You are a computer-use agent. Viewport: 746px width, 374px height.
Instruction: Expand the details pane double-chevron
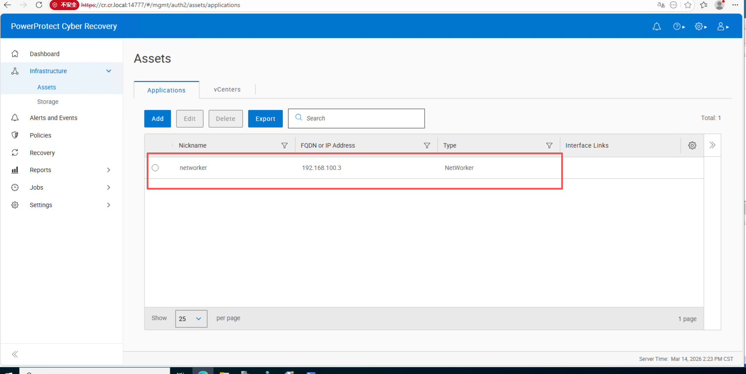pos(712,145)
